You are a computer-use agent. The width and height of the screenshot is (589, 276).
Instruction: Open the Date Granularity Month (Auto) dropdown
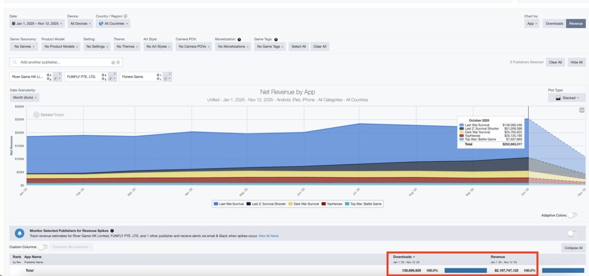click(x=25, y=97)
